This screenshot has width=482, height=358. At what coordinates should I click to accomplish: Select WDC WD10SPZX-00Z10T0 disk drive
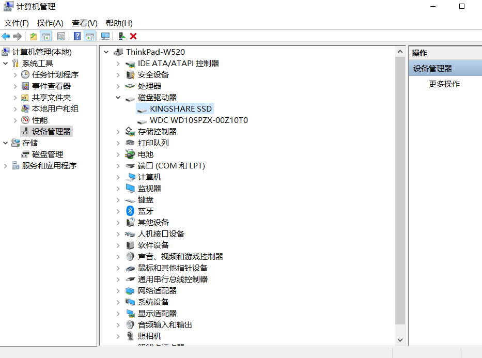198,120
